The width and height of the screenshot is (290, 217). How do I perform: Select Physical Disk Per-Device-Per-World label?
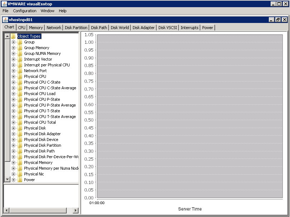click(51, 157)
